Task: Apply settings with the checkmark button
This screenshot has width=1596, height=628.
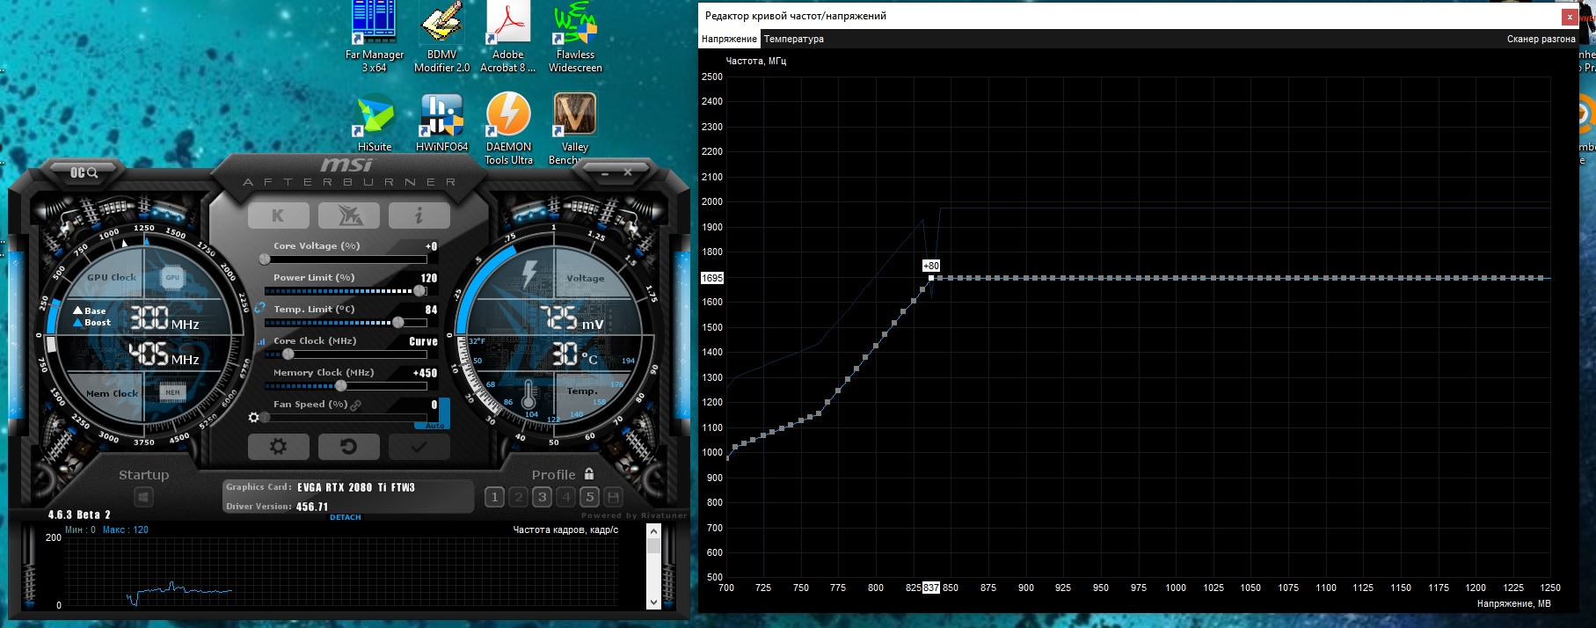Action: pos(419,447)
